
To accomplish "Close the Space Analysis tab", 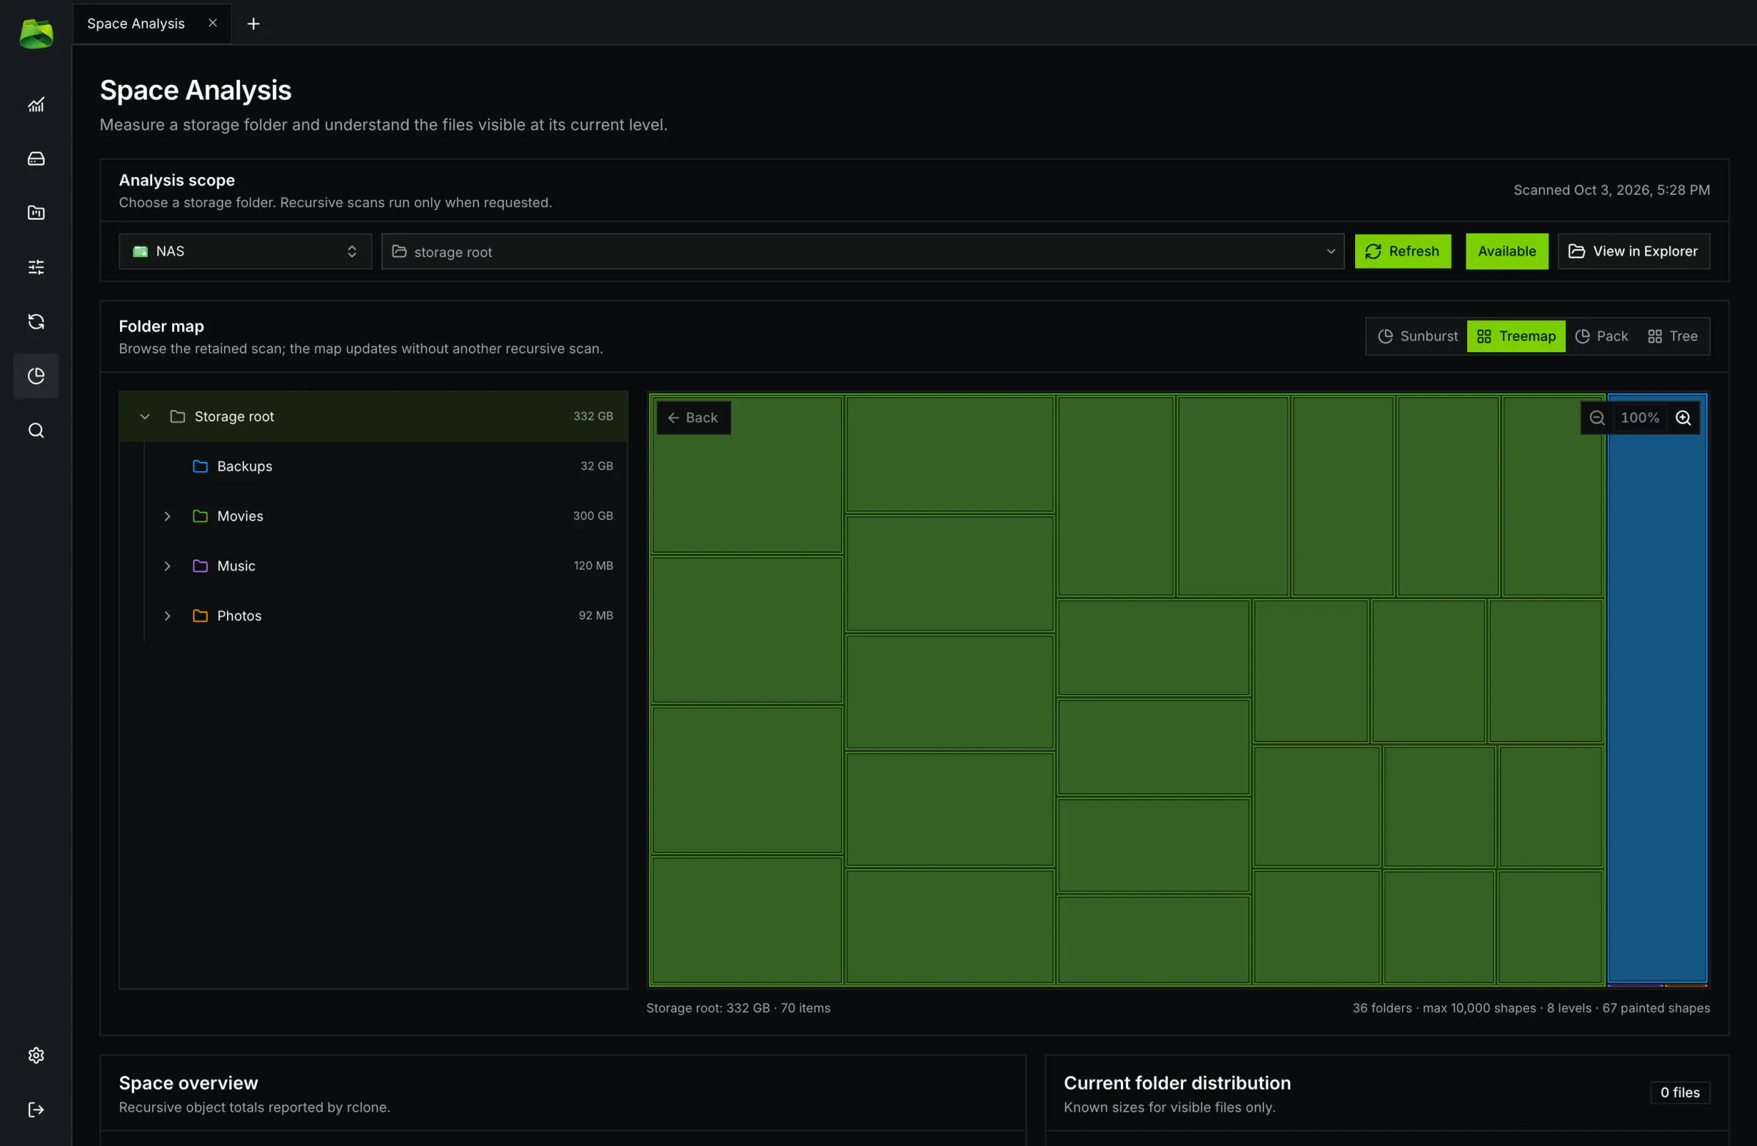I will [x=212, y=23].
